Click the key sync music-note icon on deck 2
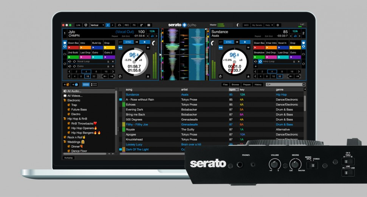 pyautogui.click(x=295, y=36)
